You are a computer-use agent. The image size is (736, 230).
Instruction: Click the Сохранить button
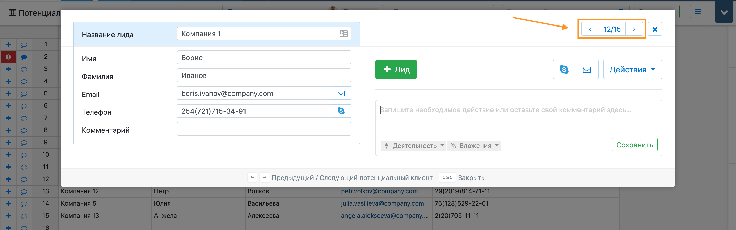point(634,145)
